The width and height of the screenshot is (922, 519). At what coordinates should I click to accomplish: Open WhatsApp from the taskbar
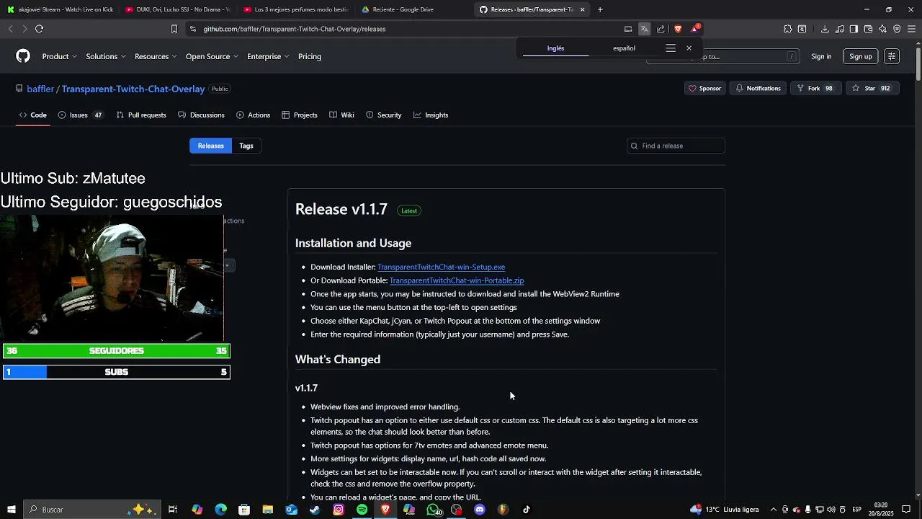(433, 510)
